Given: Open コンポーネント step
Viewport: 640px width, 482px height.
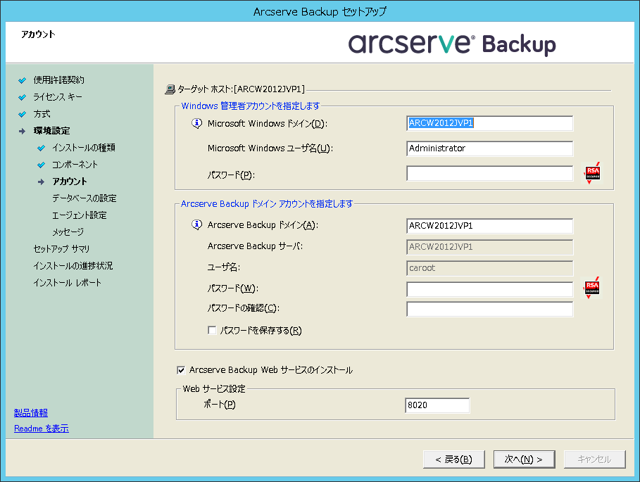Looking at the screenshot, I should 75,165.
